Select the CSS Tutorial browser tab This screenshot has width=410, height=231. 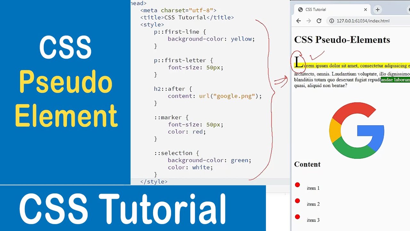(x=332, y=10)
